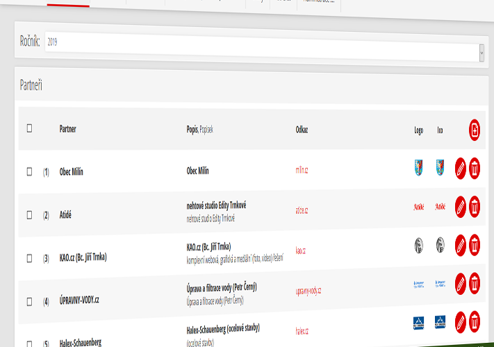The height and width of the screenshot is (347, 494).
Task: Toggle the select-all checkbox in table header
Action: point(29,128)
